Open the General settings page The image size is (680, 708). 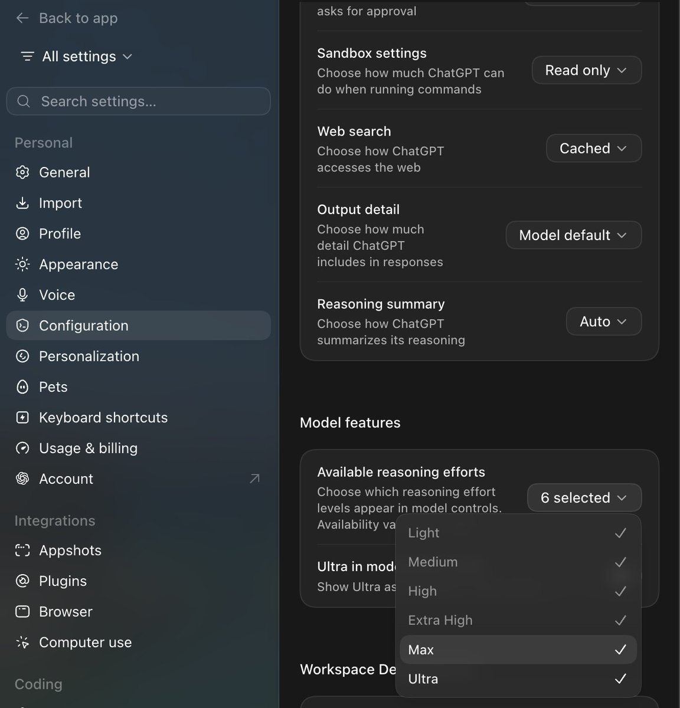click(x=138, y=172)
